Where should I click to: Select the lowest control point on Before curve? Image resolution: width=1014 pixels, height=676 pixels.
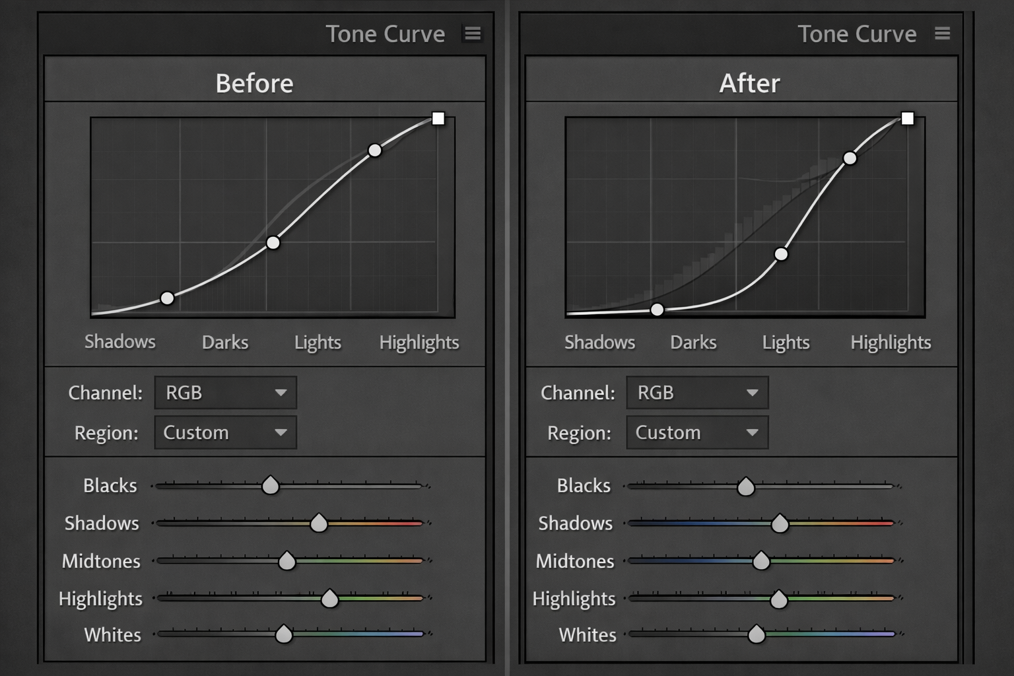pyautogui.click(x=168, y=298)
